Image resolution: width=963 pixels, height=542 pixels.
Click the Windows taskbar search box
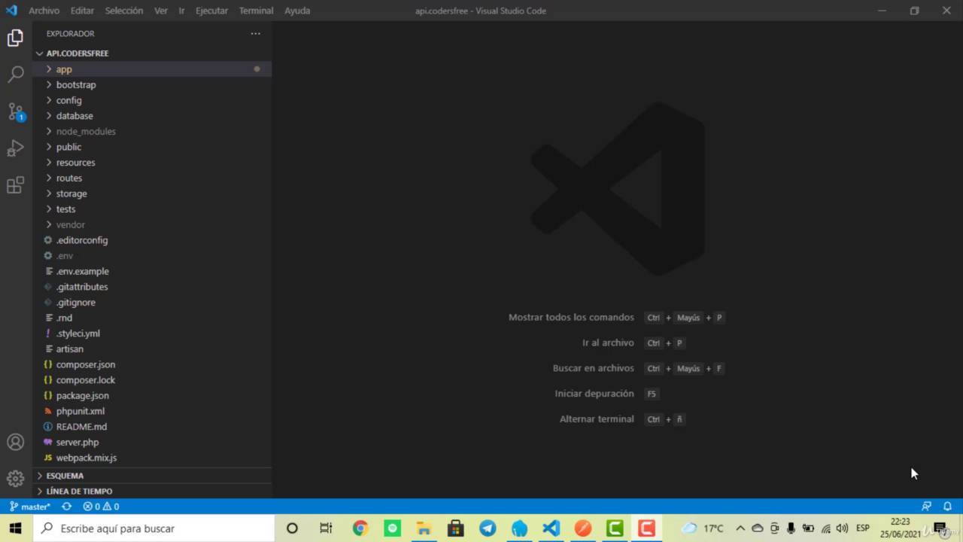click(154, 528)
